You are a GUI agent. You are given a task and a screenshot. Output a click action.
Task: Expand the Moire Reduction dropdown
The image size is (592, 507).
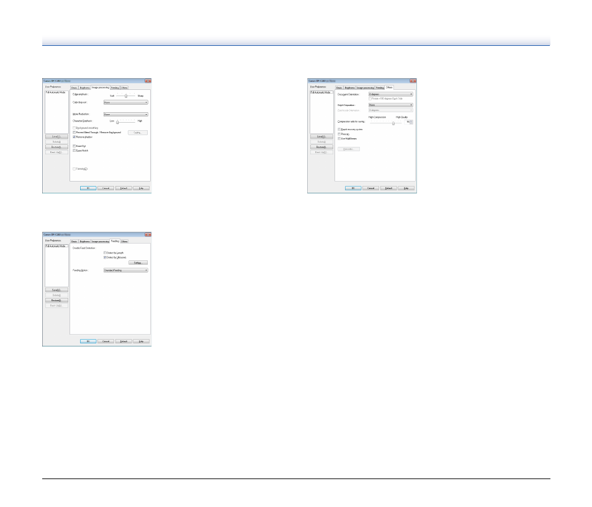pyautogui.click(x=125, y=115)
